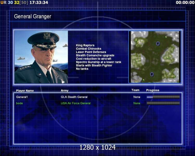Click 'Starts with Stealth Fighter' text
Image resolution: width=195 pixels, height=156 pixels.
coord(94,66)
